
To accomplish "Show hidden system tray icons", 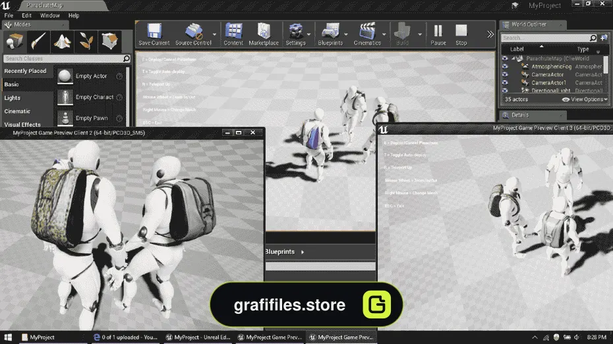I will pyautogui.click(x=535, y=337).
